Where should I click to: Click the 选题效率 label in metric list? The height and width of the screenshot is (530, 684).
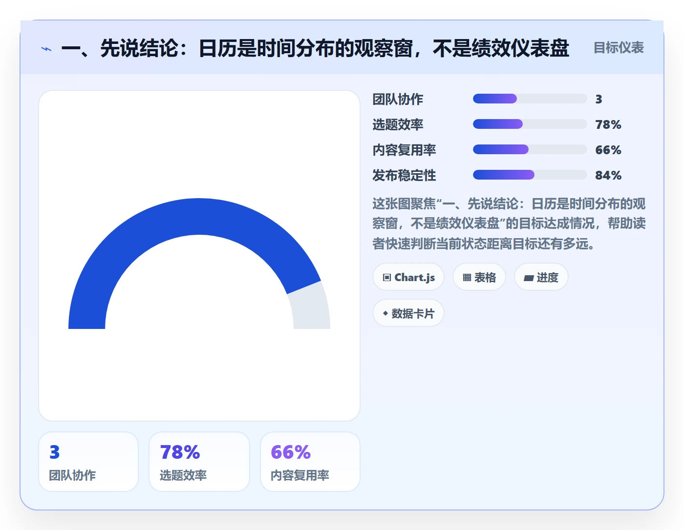click(398, 124)
